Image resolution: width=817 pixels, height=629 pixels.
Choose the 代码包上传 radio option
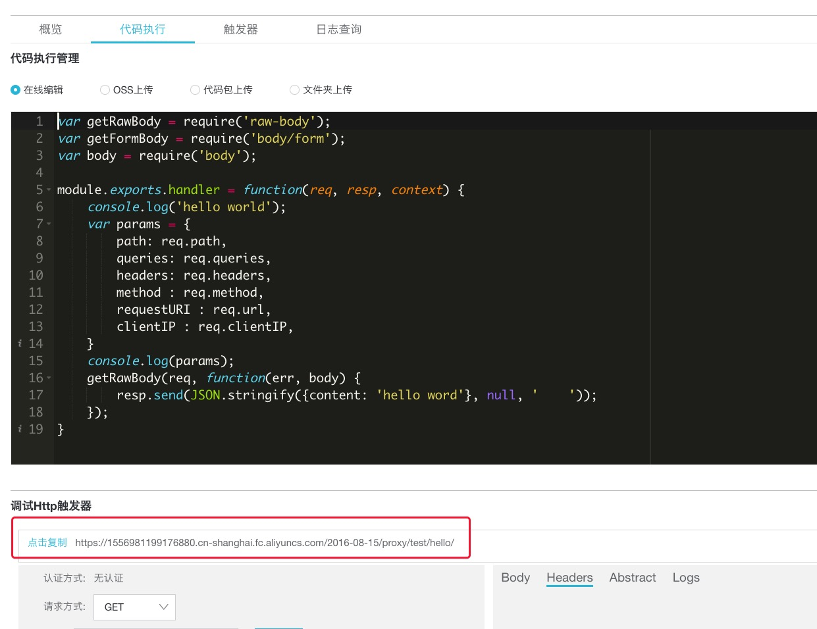point(195,89)
